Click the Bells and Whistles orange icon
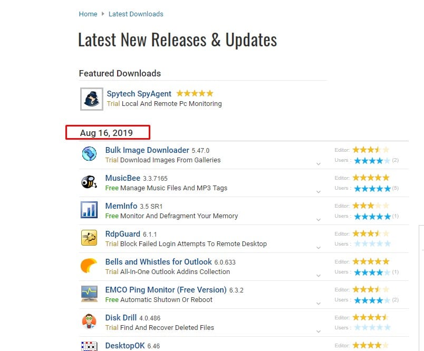 pyautogui.click(x=89, y=266)
